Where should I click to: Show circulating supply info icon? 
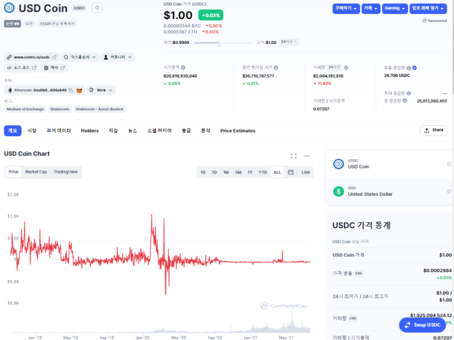tap(409, 68)
